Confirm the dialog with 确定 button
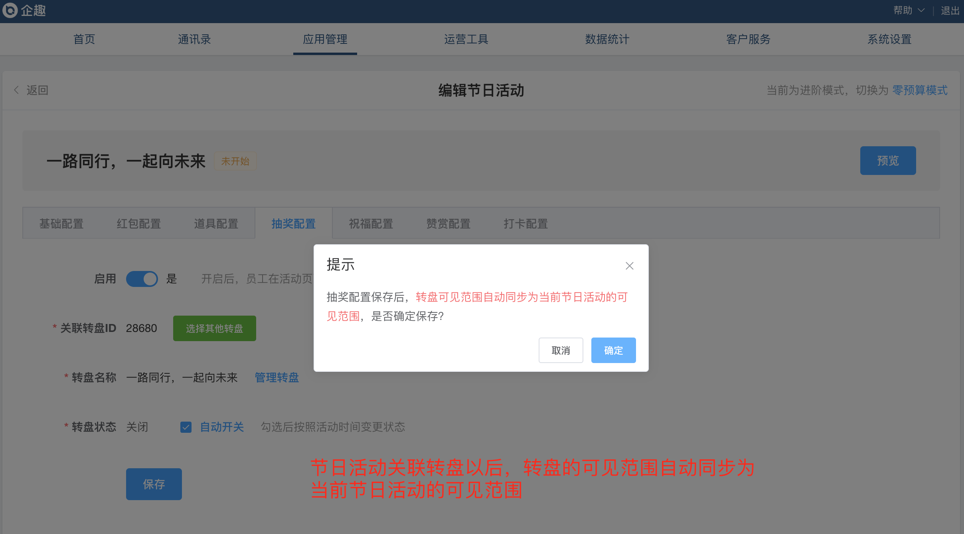This screenshot has height=534, width=964. coord(613,350)
